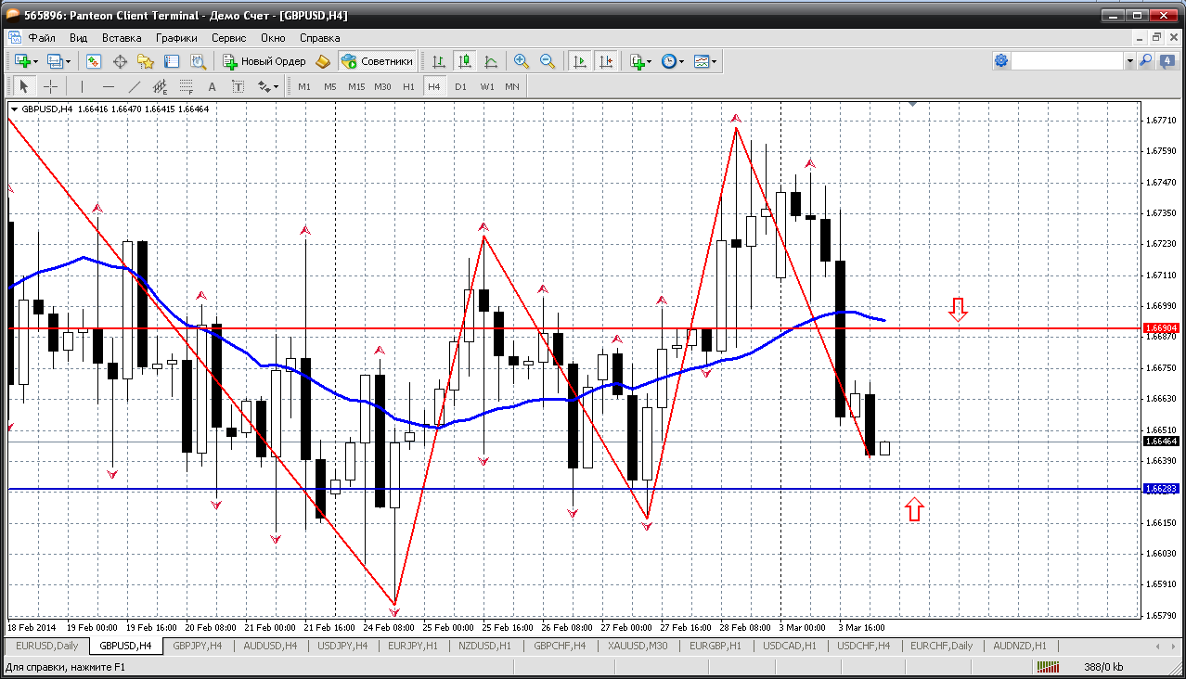This screenshot has height=679, width=1186.
Task: Toggle chart shift from right border
Action: [606, 61]
